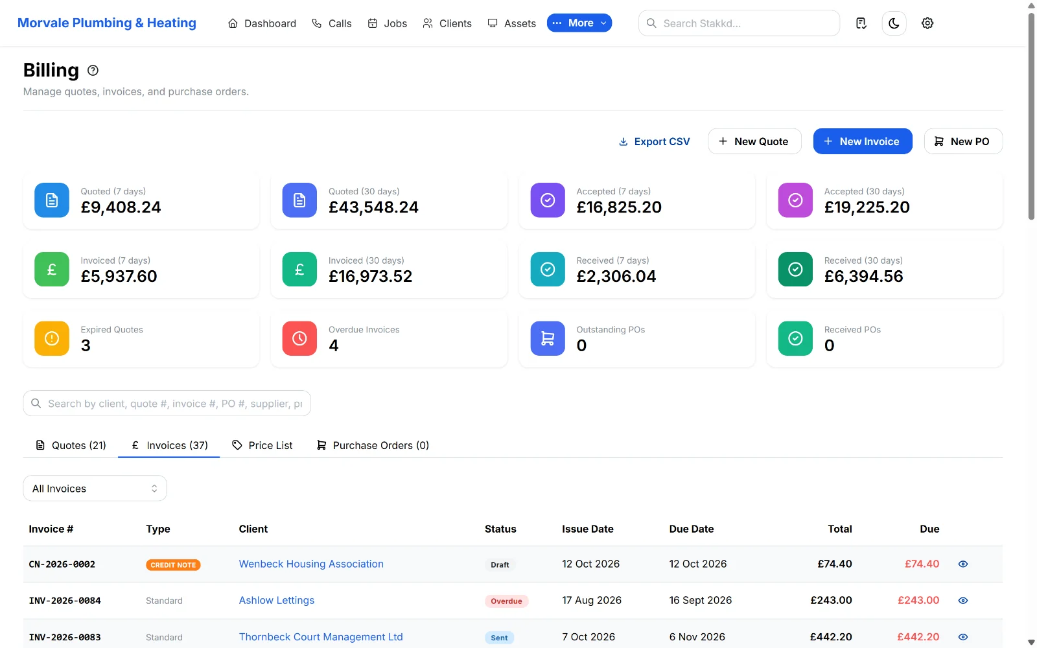The image size is (1037, 648).
Task: Click the Draft status badge
Action: pyautogui.click(x=500, y=564)
